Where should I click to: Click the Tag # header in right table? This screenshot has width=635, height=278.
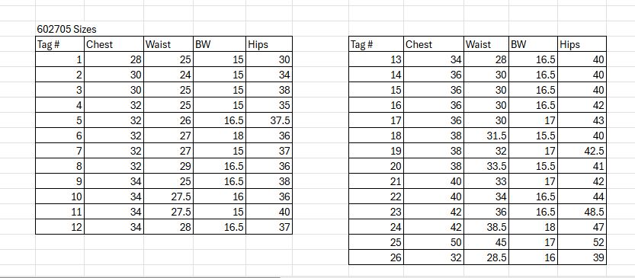coord(376,44)
